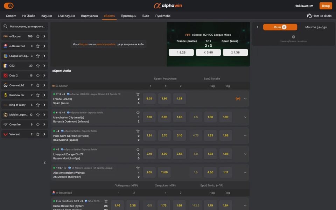Switch to Моите залози tab
Viewport: 336px width, 210px height.
tap(316, 27)
